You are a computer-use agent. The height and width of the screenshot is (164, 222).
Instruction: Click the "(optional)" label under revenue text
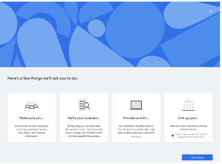point(136,137)
